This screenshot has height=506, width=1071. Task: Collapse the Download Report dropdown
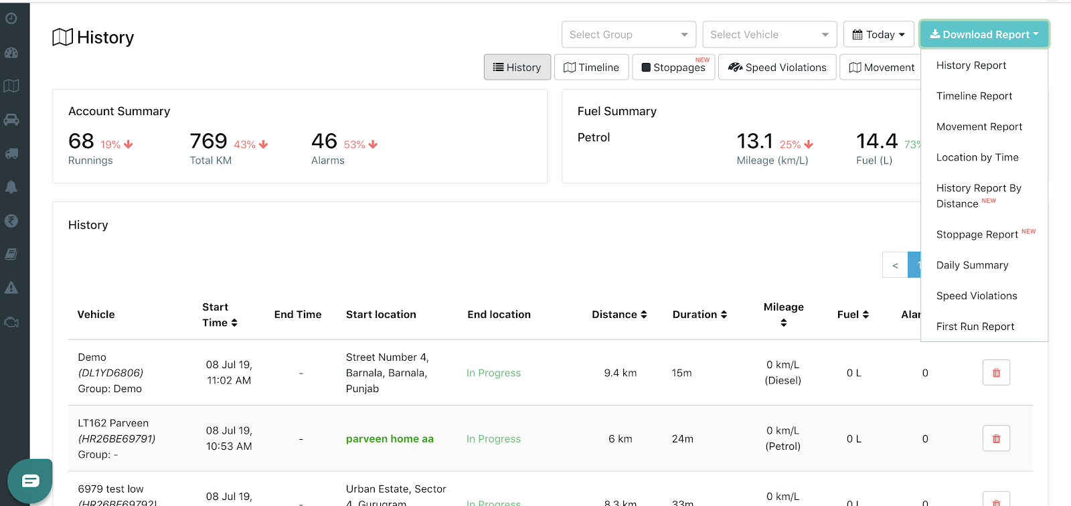point(984,34)
